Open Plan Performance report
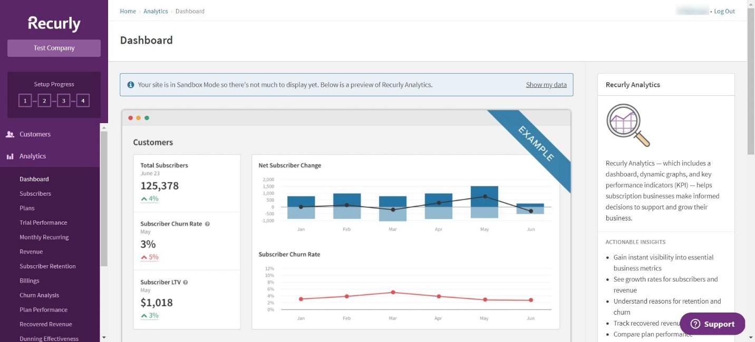Screen dimensions: 755x342 click(44, 310)
